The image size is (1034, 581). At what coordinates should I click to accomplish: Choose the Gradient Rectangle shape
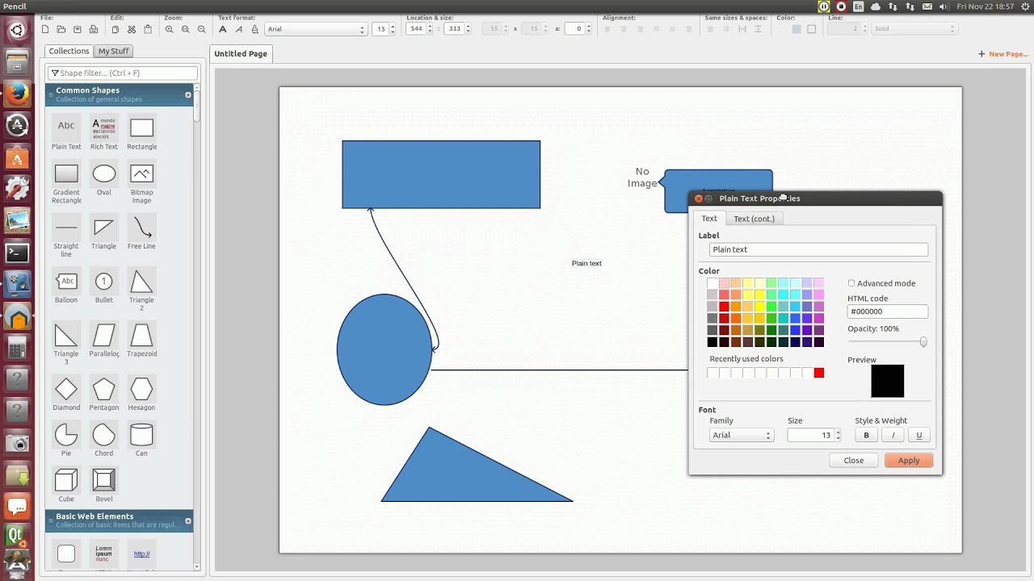(66, 183)
